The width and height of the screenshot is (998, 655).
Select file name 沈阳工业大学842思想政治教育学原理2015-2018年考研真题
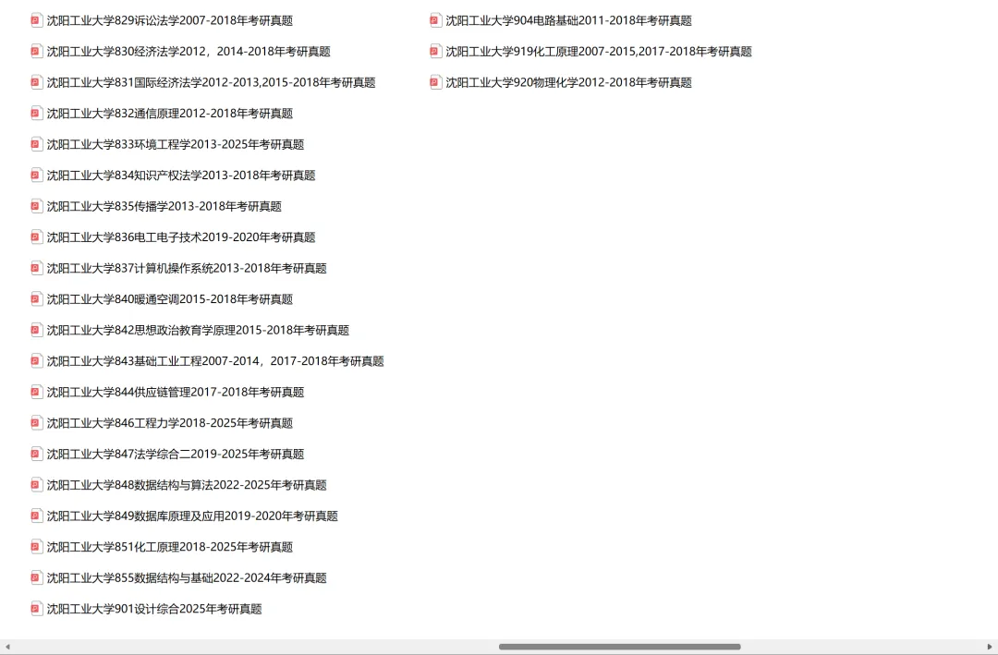click(198, 331)
